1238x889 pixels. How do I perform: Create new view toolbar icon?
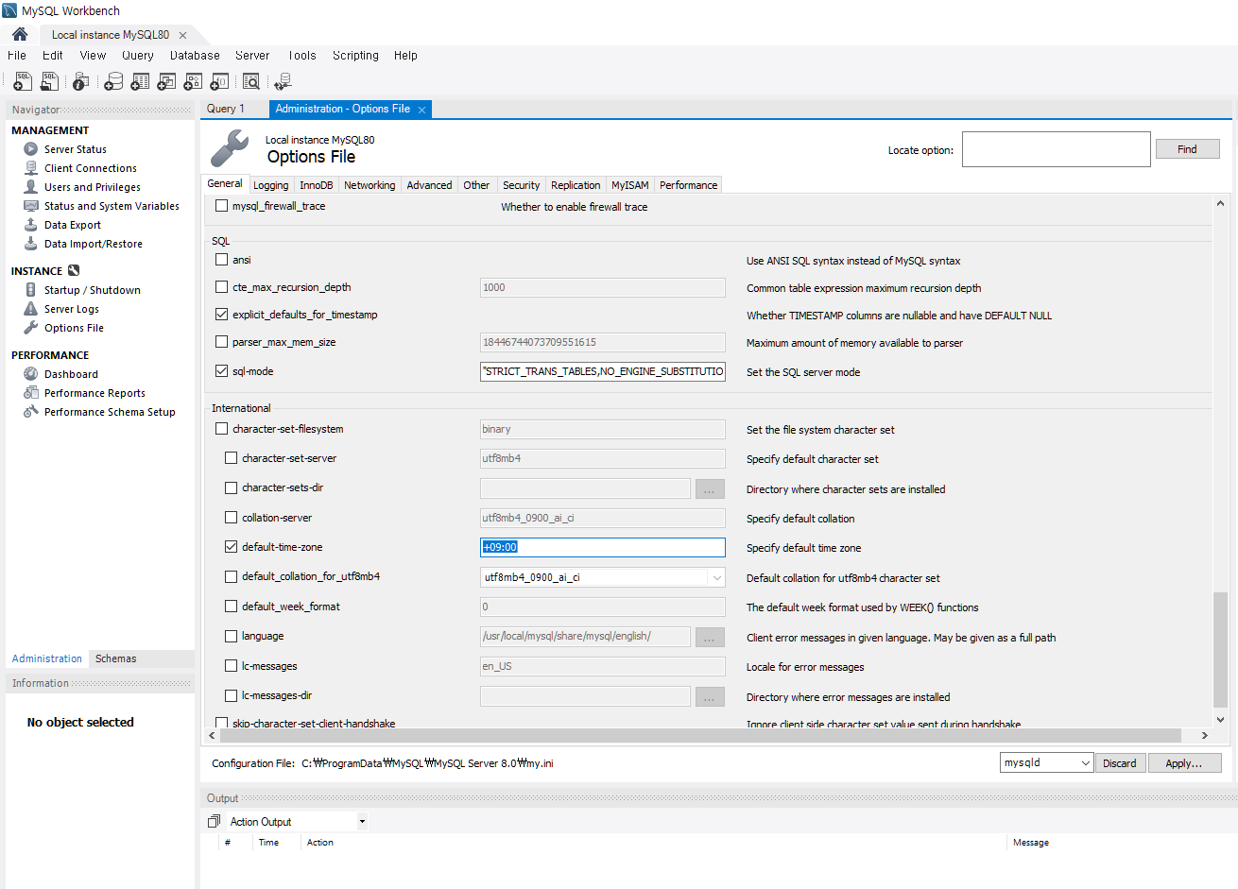pyautogui.click(x=166, y=82)
